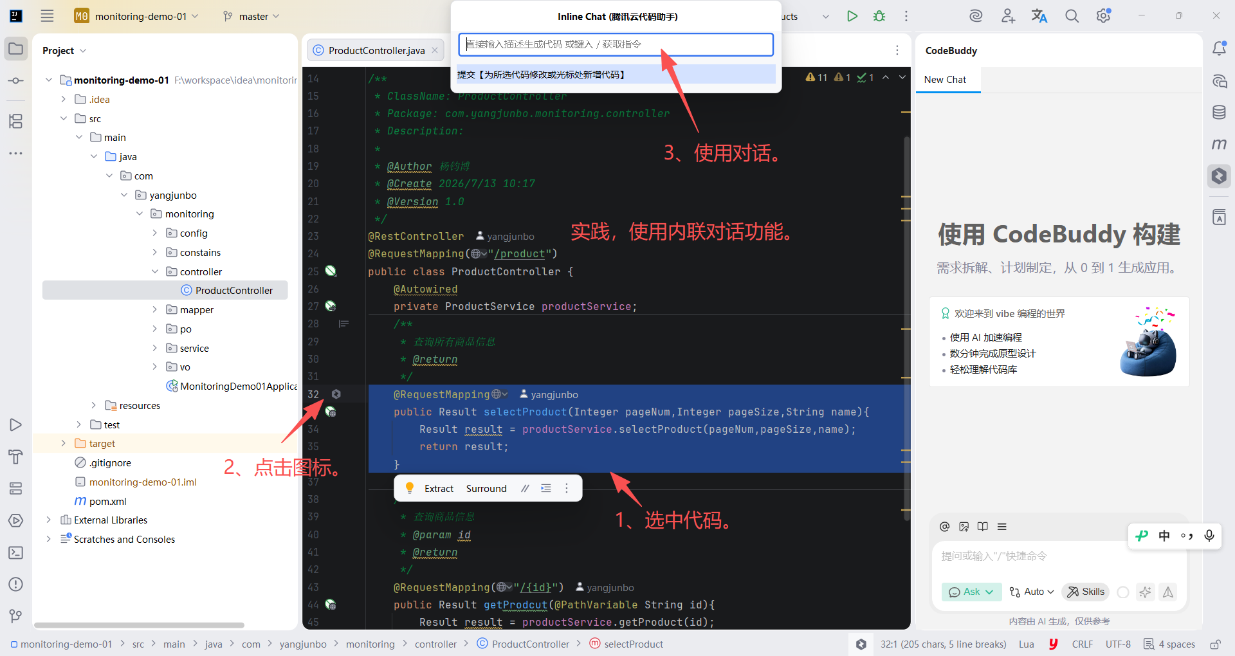Screen dimensions: 1235x656
Task: Click the CodeBuddy icon in the status bar
Action: click(861, 644)
